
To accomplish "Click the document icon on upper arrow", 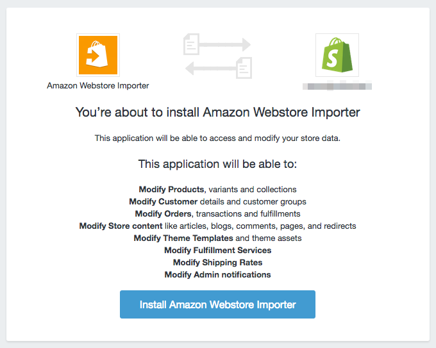I will (191, 44).
